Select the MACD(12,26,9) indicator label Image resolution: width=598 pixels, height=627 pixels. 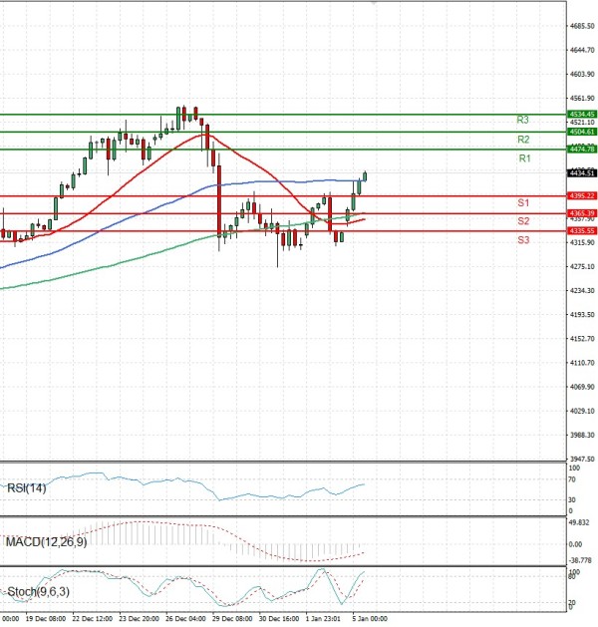45,541
